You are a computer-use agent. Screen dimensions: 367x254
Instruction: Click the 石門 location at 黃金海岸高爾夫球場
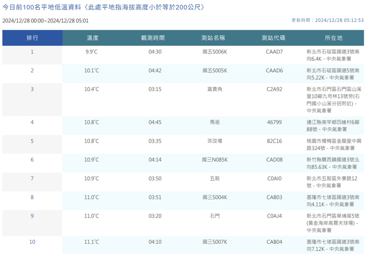(333, 223)
